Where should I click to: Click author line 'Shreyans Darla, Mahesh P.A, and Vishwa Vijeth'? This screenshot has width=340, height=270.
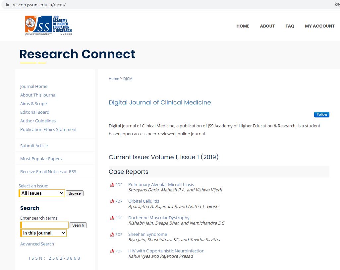(175, 190)
